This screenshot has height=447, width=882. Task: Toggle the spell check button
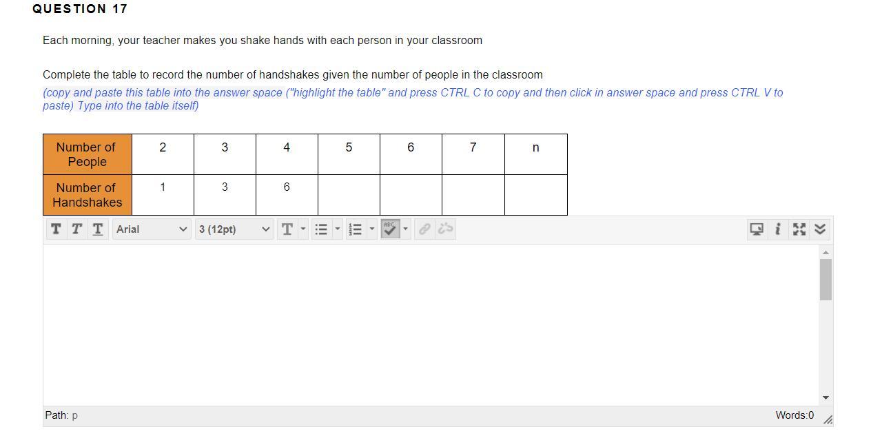pyautogui.click(x=390, y=229)
